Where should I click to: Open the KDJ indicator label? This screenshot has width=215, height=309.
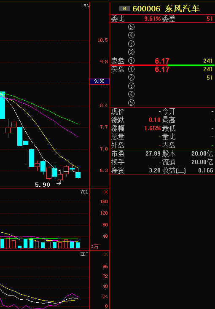click(84, 255)
